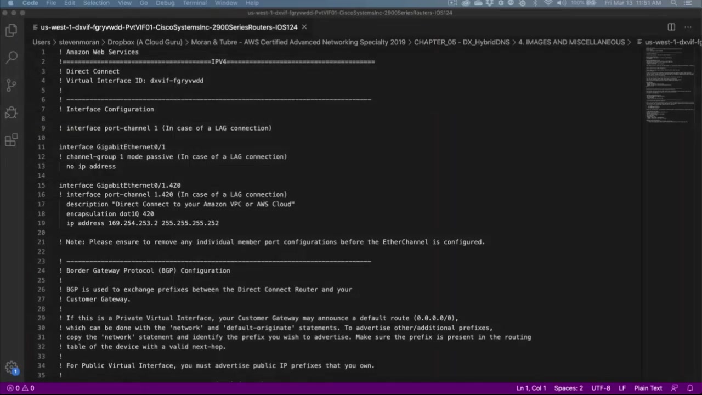Screen dimensions: 702x395
Task: Click the '! Amazon Web Services' line
Action: (99, 52)
